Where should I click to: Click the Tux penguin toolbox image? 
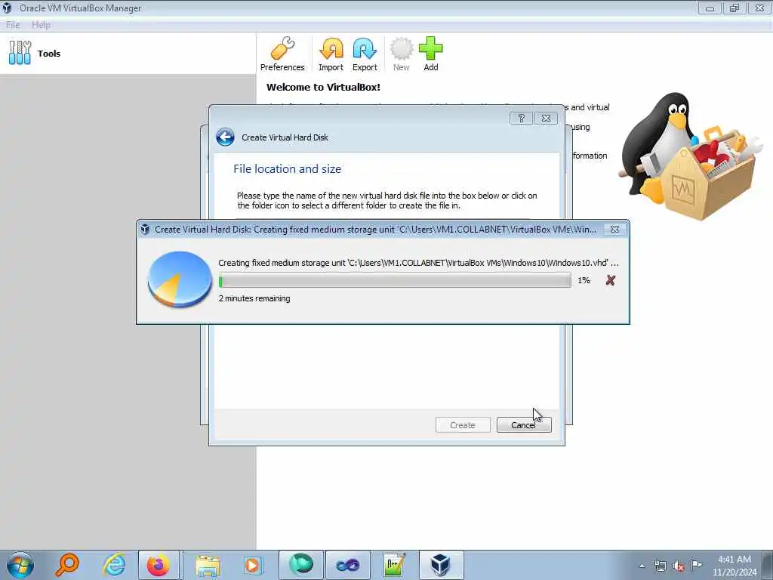pyautogui.click(x=691, y=156)
